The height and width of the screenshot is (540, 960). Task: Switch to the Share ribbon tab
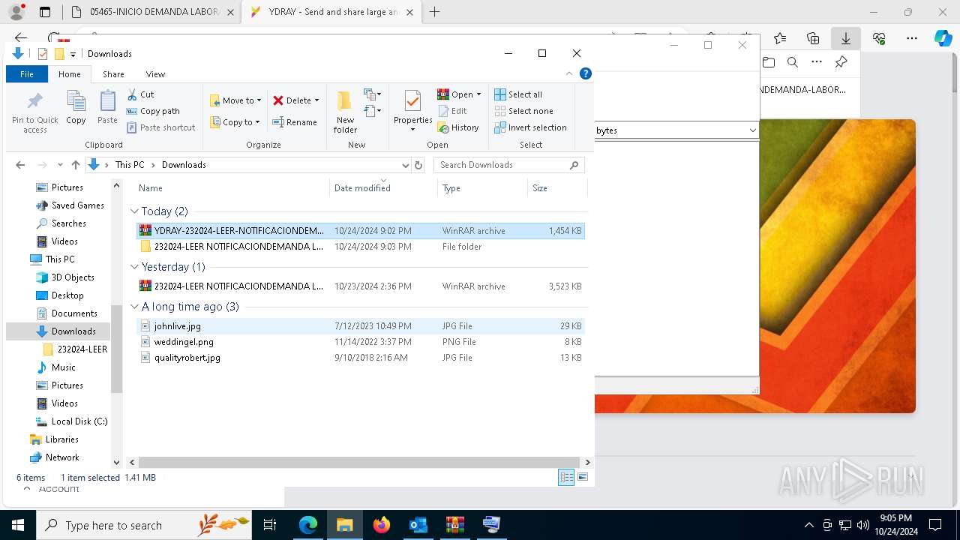[113, 74]
